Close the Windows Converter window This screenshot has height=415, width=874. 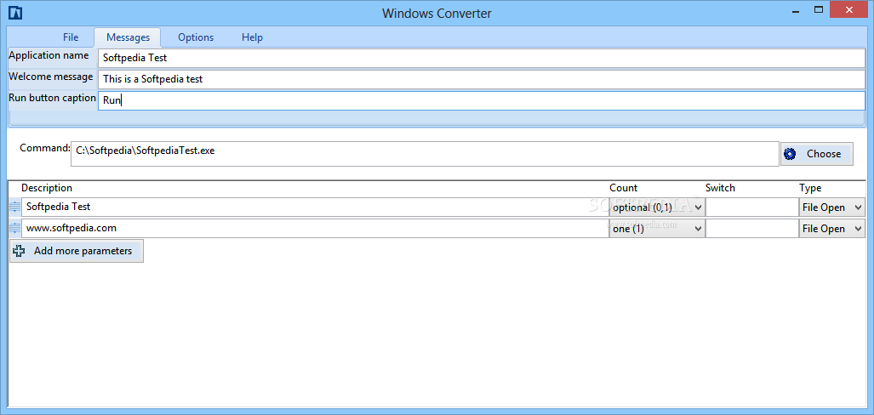pyautogui.click(x=850, y=9)
